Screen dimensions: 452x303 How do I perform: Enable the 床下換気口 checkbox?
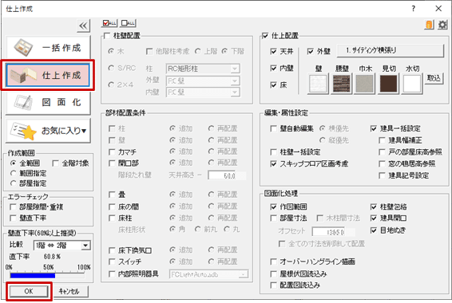pos(112,250)
